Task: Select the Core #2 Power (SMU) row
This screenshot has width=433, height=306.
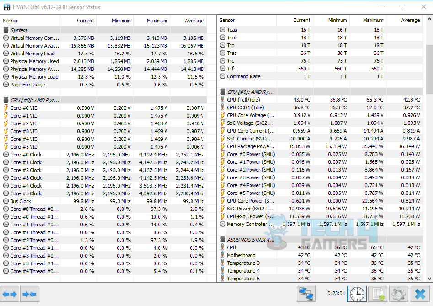Action: [320, 170]
